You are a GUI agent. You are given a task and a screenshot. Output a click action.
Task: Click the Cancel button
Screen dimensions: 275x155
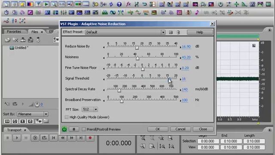click(x=180, y=129)
